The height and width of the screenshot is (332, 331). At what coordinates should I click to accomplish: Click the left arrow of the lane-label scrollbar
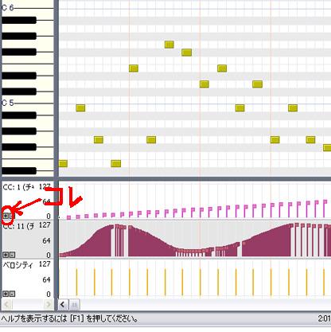7,304
